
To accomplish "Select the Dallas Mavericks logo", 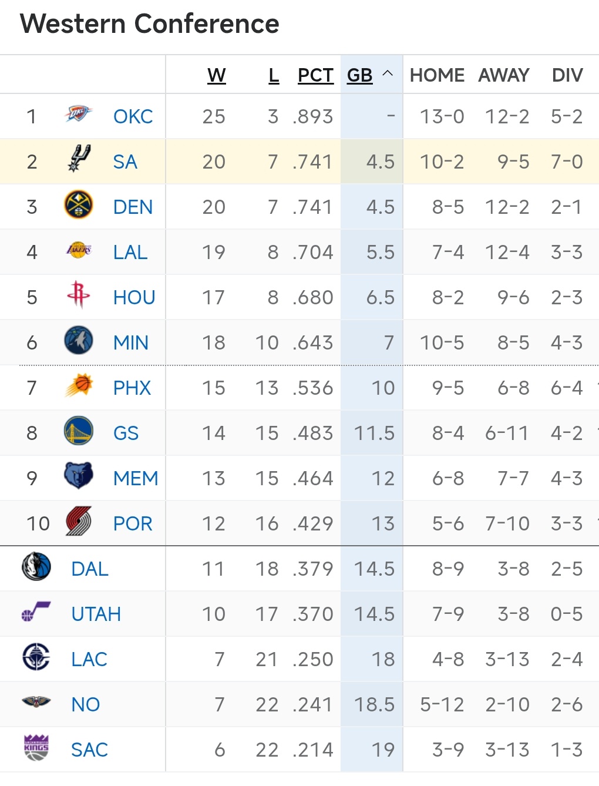I will pos(36,567).
